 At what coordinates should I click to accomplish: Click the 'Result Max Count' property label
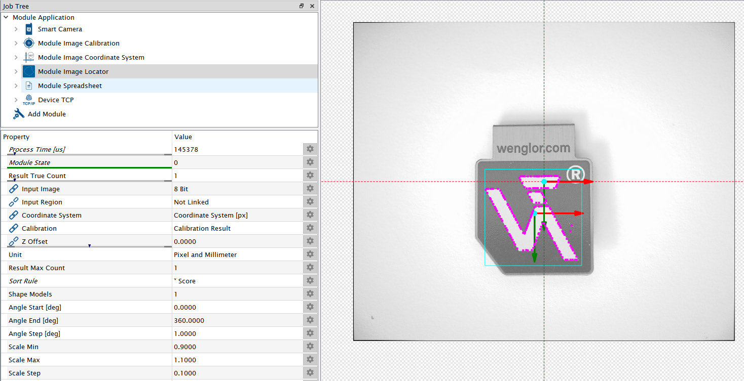37,268
